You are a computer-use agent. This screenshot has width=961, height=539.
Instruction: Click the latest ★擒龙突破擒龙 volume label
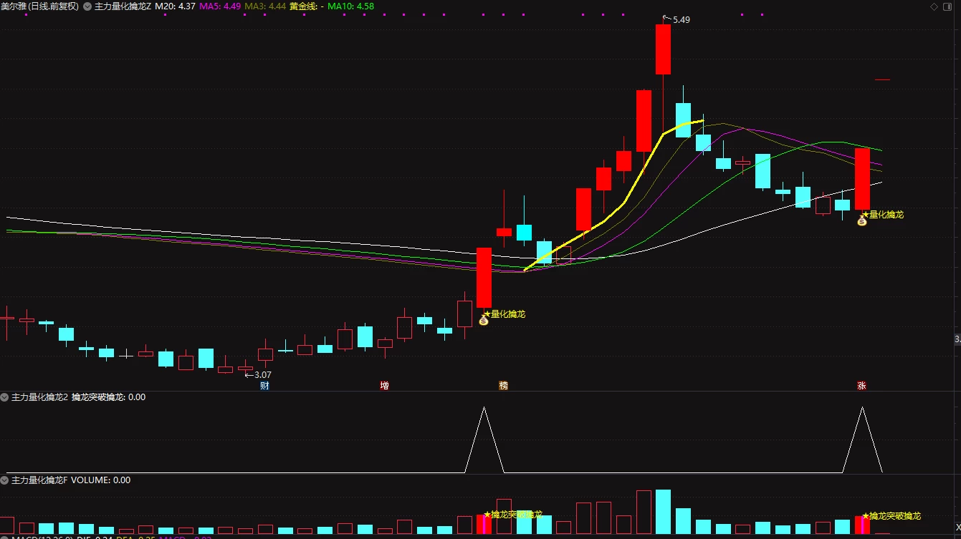tap(891, 515)
